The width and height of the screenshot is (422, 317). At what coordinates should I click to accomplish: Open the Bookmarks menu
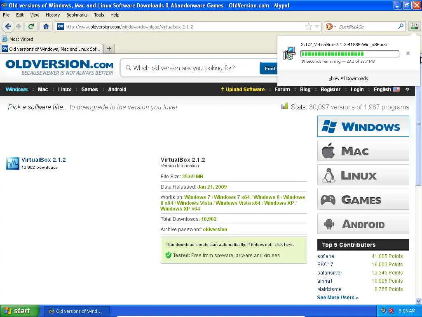coord(77,15)
